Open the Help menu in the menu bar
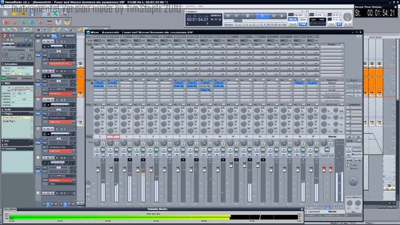The image size is (400, 225). [201, 6]
